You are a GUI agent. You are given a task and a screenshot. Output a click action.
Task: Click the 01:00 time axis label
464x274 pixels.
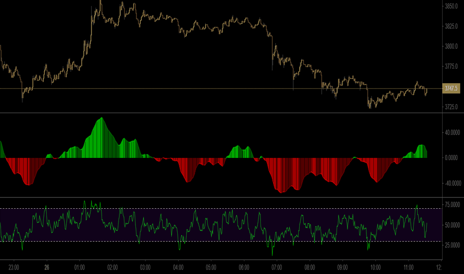coord(80,268)
